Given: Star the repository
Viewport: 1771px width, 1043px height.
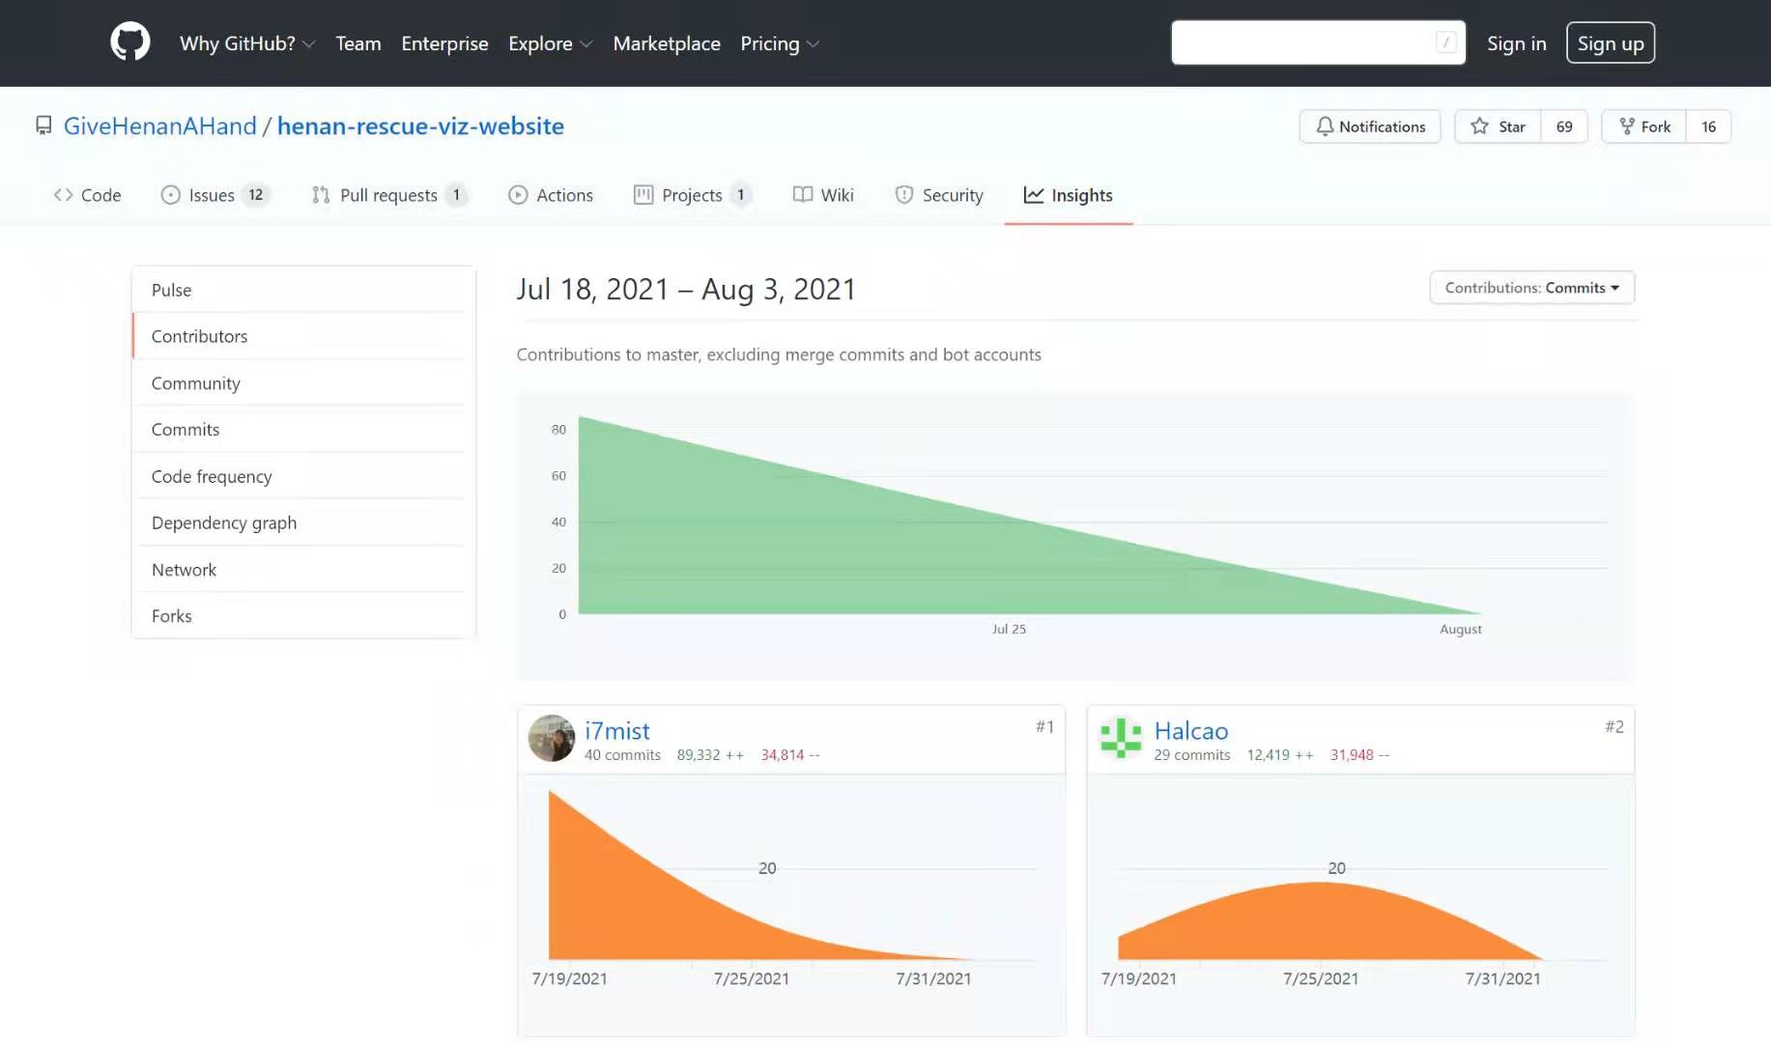Looking at the screenshot, I should (1498, 127).
